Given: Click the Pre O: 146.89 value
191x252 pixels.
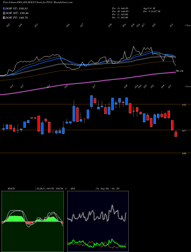Looking at the screenshot, I should click(x=120, y=8).
